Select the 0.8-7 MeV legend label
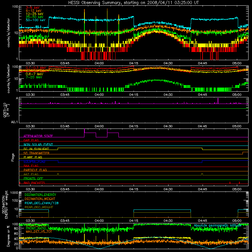Viewport: 252px width, 252px height. point(34,74)
